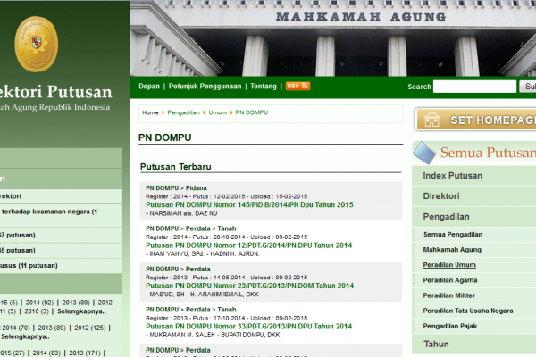Screen dimensions: 536x357
Task: Go to Umum in the breadcrumb
Action: coord(217,112)
